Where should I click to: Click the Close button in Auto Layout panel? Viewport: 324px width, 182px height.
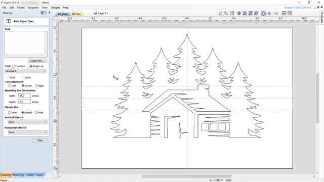(40, 141)
